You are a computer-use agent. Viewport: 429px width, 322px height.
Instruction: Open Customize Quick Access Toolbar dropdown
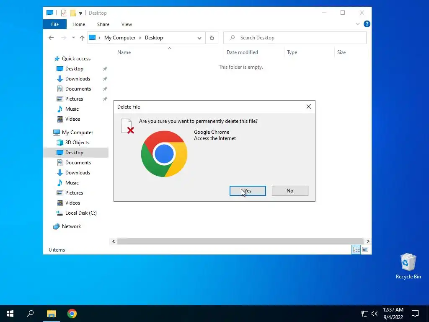(x=80, y=13)
